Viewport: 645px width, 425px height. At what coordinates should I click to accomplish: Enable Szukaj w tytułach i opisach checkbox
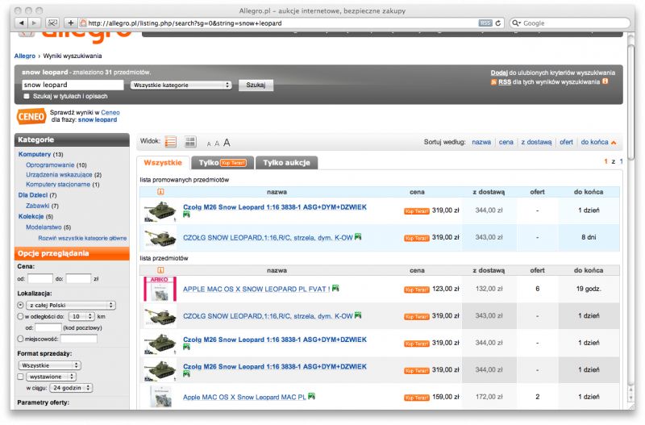27,96
